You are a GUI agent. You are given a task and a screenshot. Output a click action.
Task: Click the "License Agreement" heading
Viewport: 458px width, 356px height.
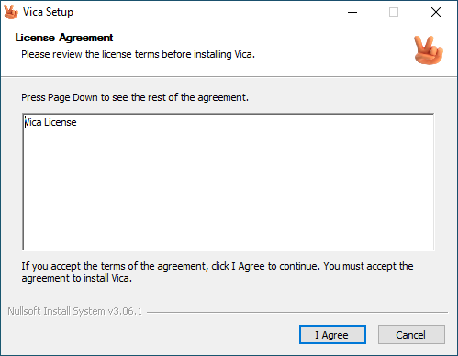(x=64, y=38)
